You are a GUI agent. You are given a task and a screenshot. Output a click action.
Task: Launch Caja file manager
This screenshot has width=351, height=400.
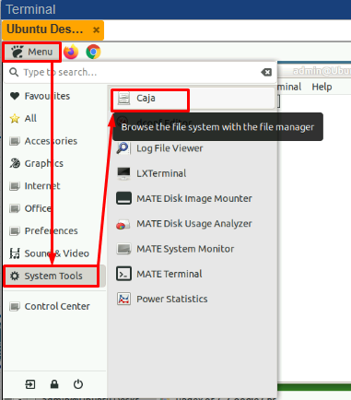[x=193, y=99]
